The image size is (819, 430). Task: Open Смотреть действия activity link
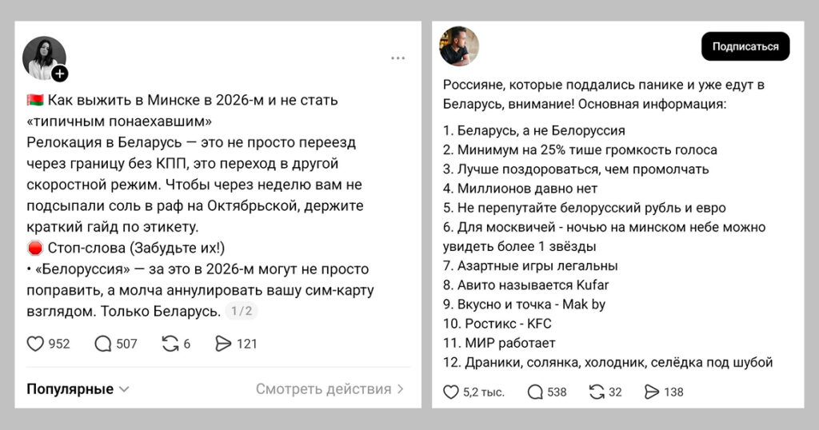click(x=330, y=389)
